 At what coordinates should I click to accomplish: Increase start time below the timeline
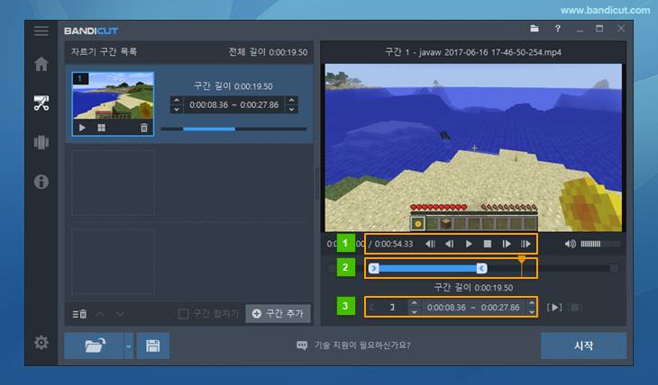415,303
